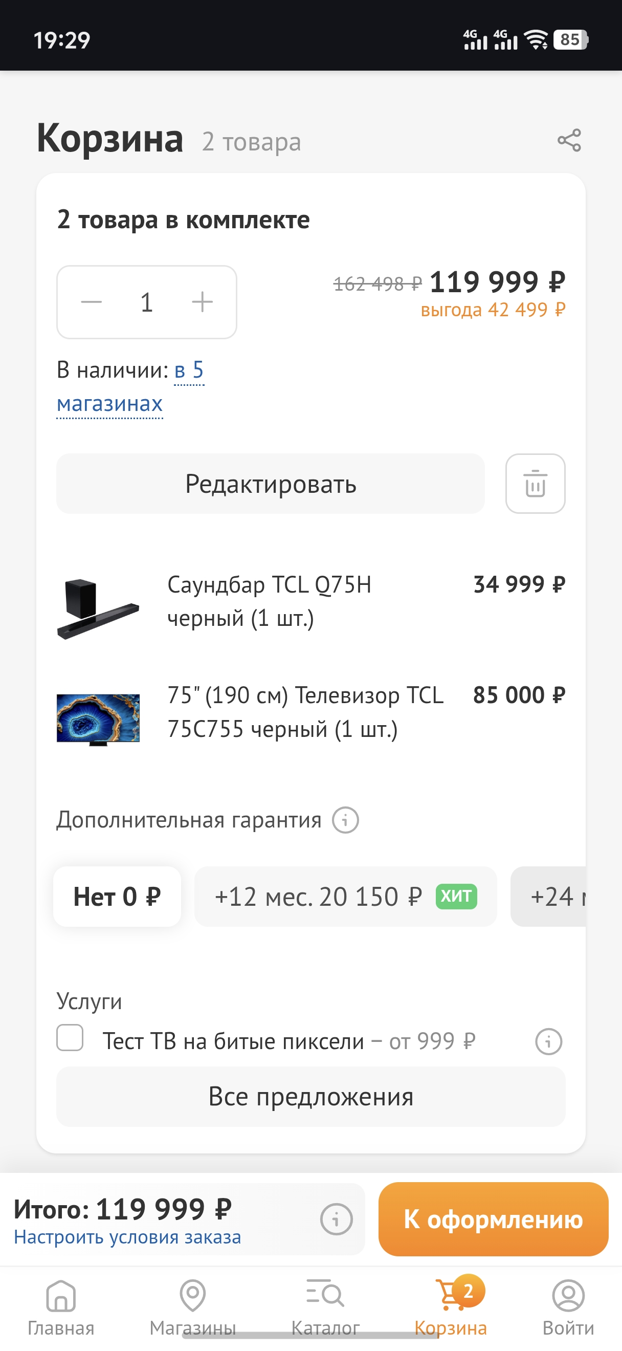Image resolution: width=622 pixels, height=1351 pixels.
Task: Enable TV dead pixel test checkbox
Action: 70,1038
